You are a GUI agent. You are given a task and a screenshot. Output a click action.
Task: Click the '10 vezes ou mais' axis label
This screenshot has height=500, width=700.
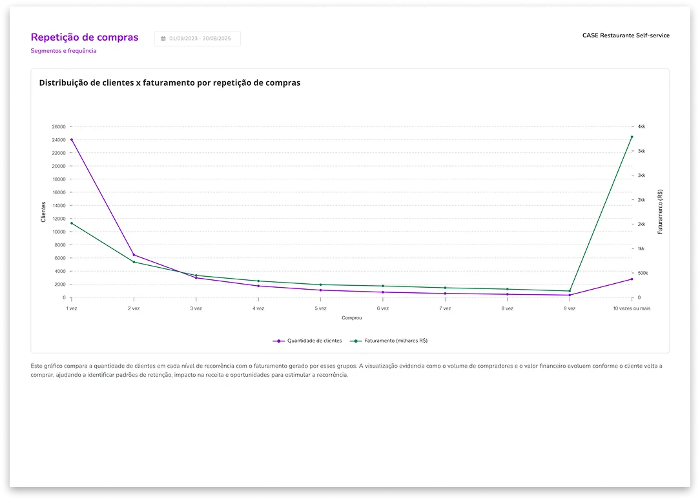pos(632,309)
